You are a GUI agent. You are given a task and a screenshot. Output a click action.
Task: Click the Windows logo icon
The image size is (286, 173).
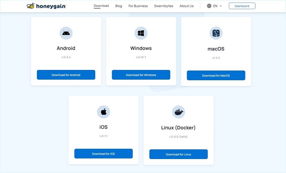pyautogui.click(x=141, y=33)
